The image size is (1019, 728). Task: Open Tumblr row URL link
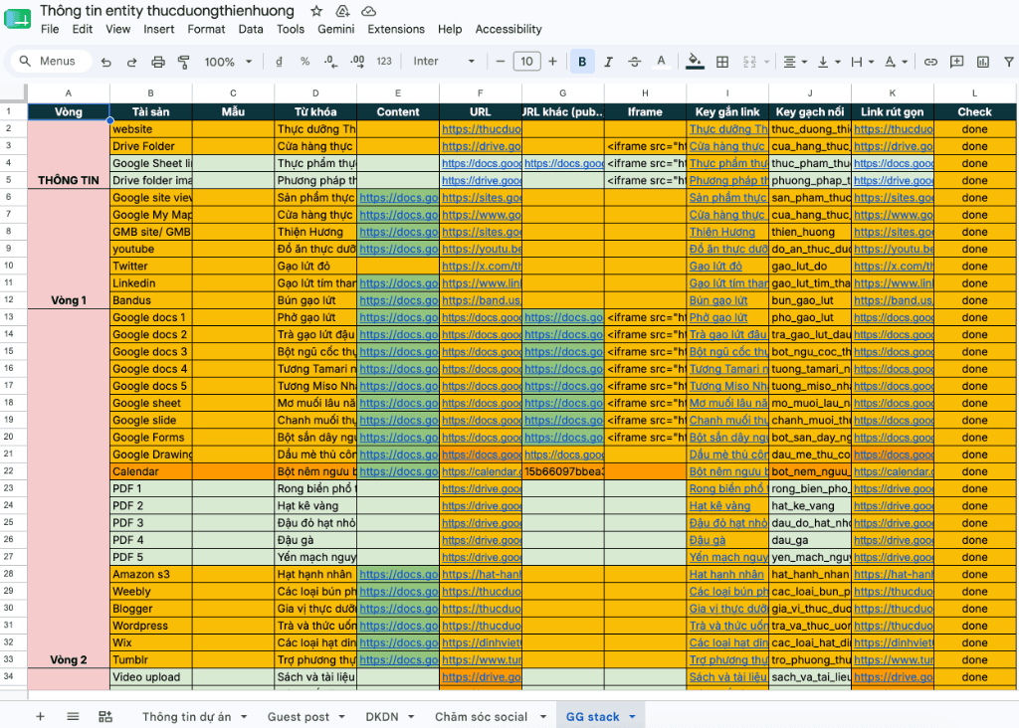pyautogui.click(x=481, y=659)
